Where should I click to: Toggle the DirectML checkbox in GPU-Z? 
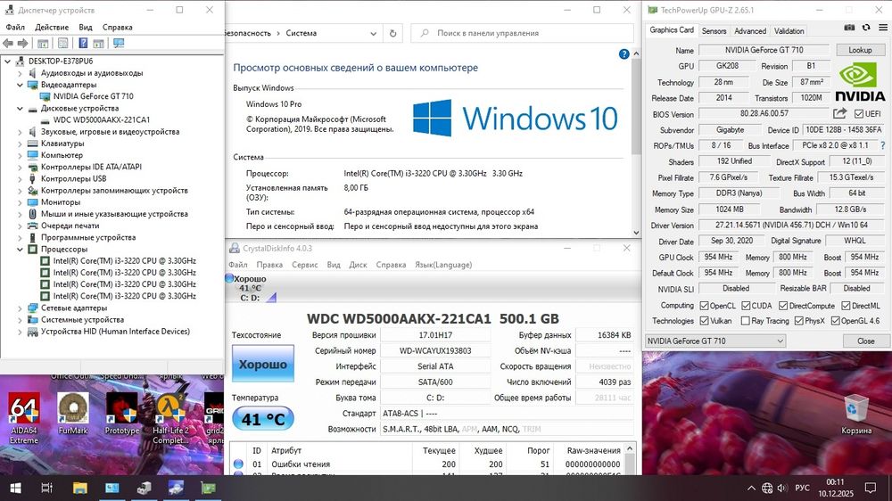[846, 306]
